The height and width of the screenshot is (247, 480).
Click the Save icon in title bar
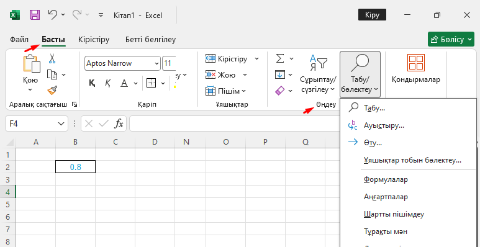[x=35, y=15]
